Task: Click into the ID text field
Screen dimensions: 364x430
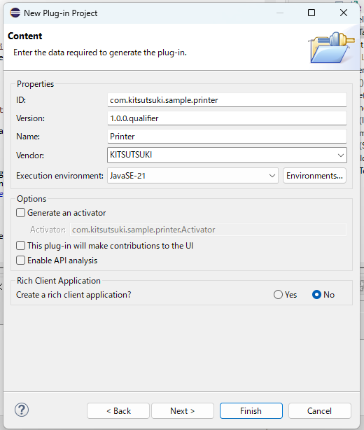Action: click(x=227, y=100)
